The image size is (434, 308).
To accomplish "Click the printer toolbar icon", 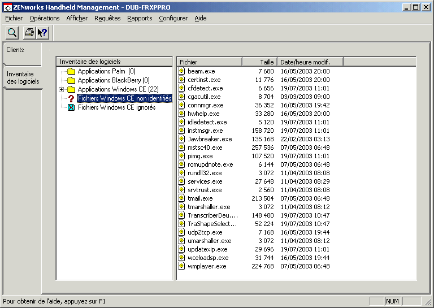I will 29,33.
